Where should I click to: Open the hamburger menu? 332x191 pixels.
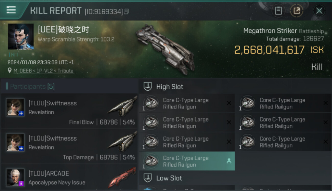[x=11, y=10]
